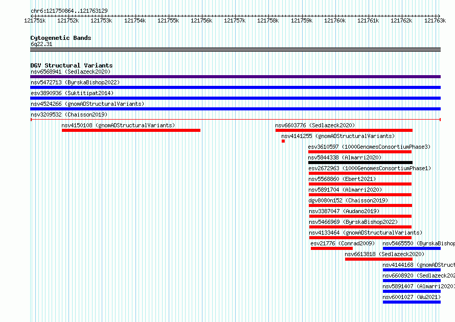Click the red nsv4150108 variant bar
Viewport: 455px width, 322px height.
(x=131, y=130)
